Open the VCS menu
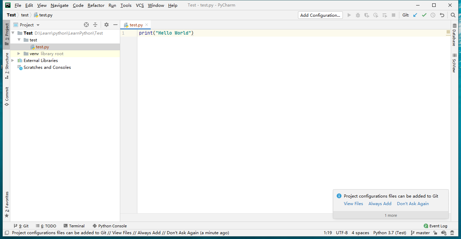This screenshot has height=239, width=461. tap(140, 5)
